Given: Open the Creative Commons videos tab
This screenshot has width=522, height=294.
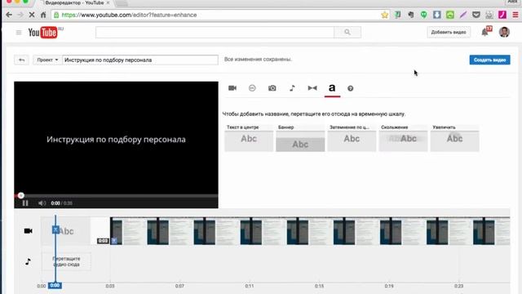Looking at the screenshot, I should pos(252,88).
